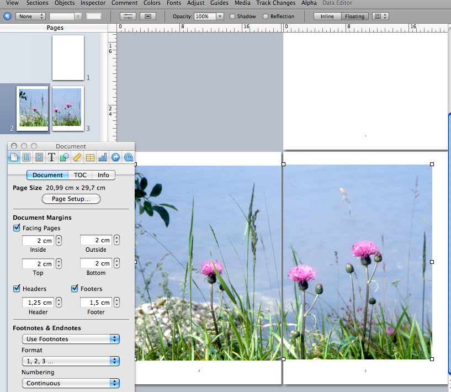
Task: Open the Continuous numbering popup
Action: tap(71, 383)
